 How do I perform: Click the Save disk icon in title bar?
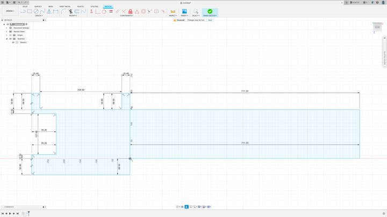click(15, 3)
